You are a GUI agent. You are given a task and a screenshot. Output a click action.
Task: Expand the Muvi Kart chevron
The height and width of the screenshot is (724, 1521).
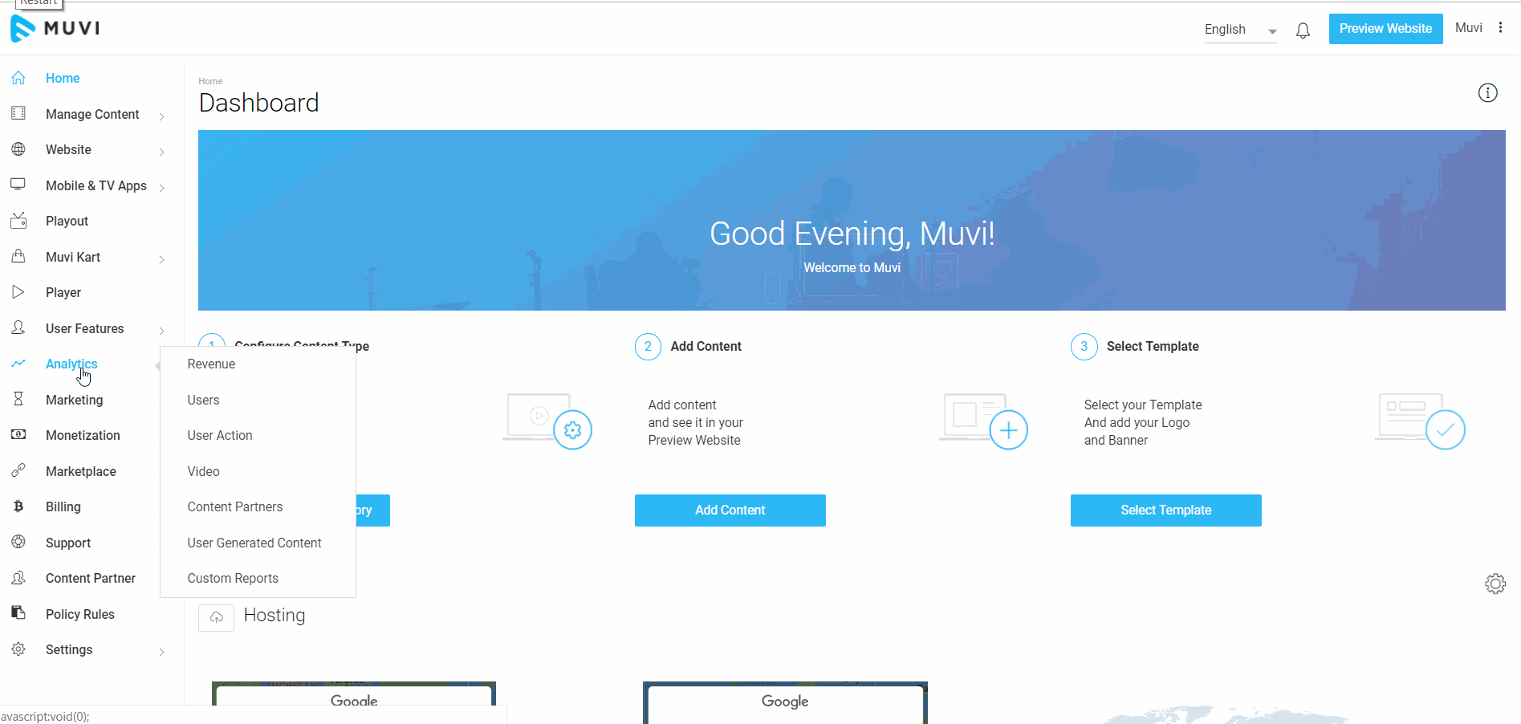161,259
